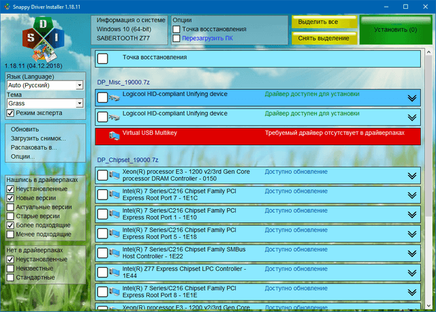Click the driver list scrollbar down arrow
Screen dimensions: 436x312
pos(429,305)
